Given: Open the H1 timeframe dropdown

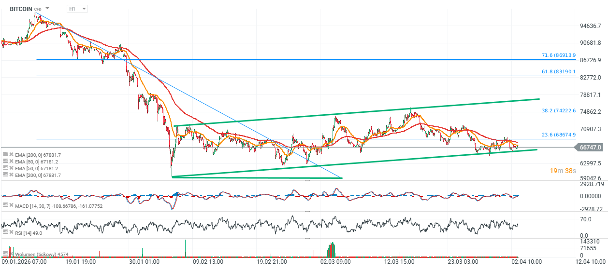Looking at the screenshot, I should click(x=77, y=9).
